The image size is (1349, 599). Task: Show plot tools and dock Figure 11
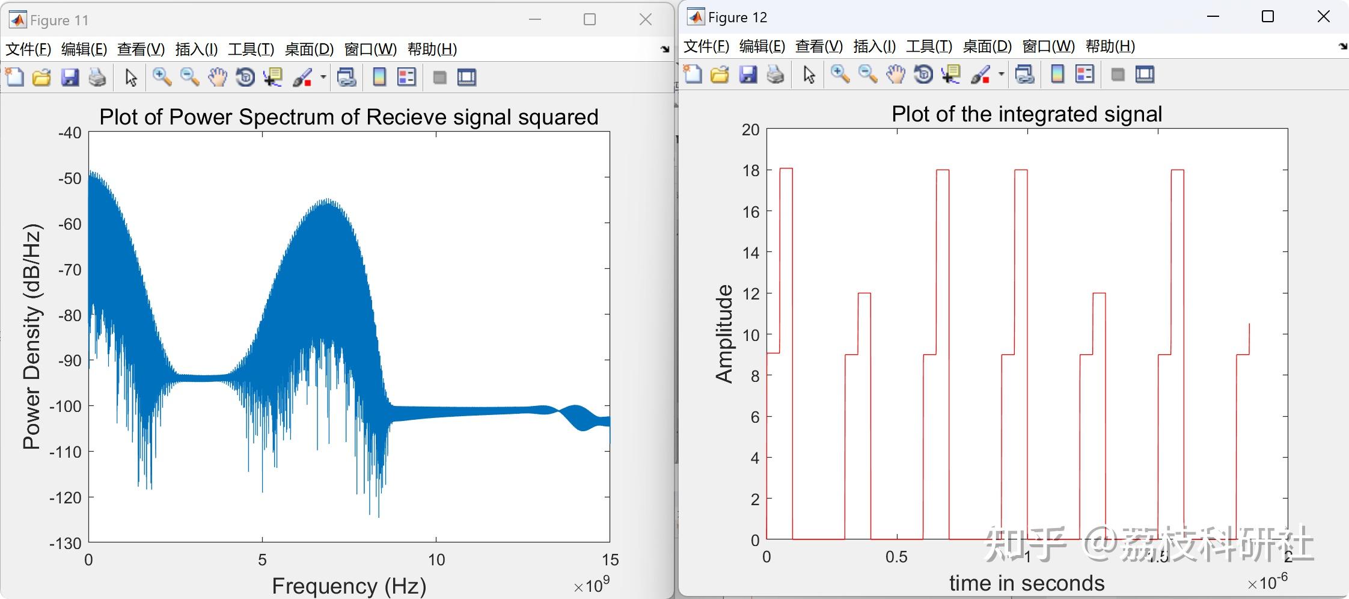point(466,77)
